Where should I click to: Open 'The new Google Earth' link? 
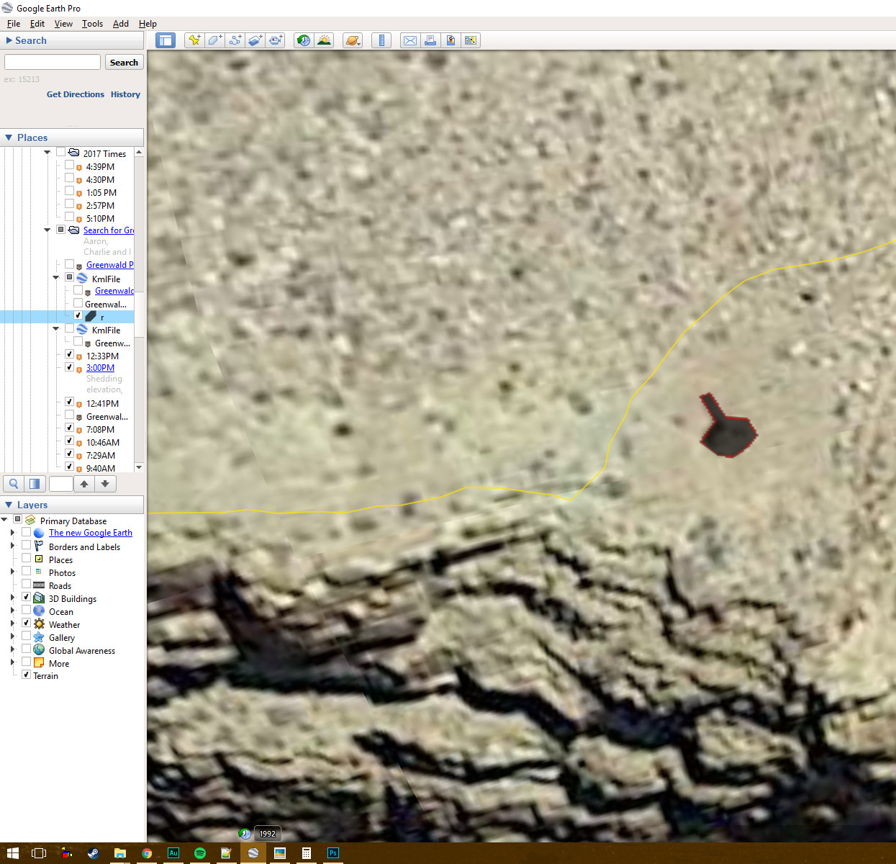pos(91,533)
